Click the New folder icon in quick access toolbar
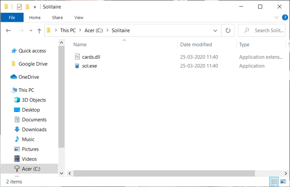Screen dimensions: 290x187 [28, 7]
